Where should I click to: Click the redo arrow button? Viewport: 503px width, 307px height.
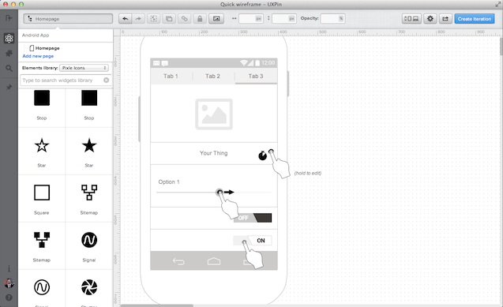pyautogui.click(x=138, y=19)
